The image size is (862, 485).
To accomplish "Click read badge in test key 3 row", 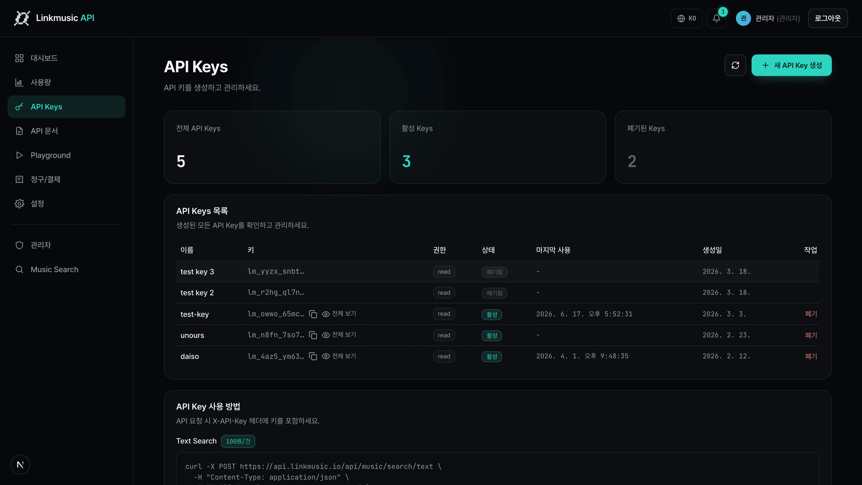I will coord(444,272).
